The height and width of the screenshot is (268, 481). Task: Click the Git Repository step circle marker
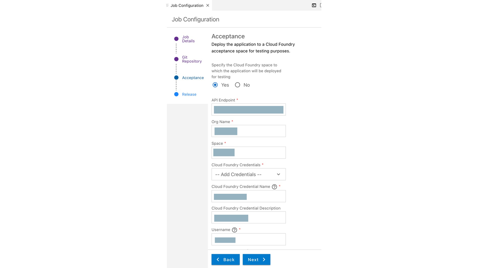click(176, 59)
